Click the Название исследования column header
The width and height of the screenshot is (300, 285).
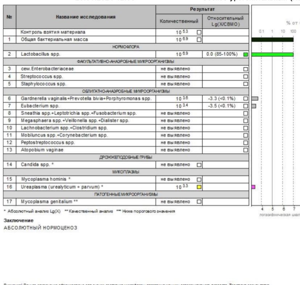pos(86,17)
